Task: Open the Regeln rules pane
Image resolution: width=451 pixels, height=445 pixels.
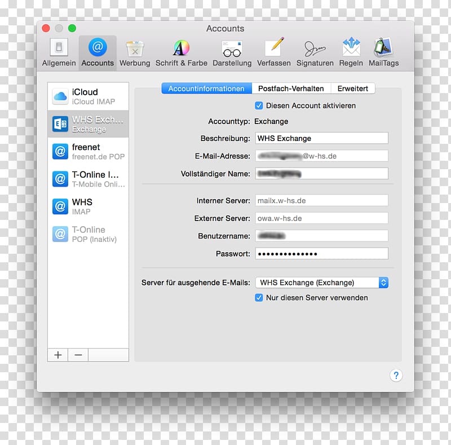Action: [351, 53]
